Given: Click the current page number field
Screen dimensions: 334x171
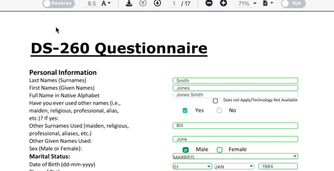Looking at the screenshot, I should point(174,4).
